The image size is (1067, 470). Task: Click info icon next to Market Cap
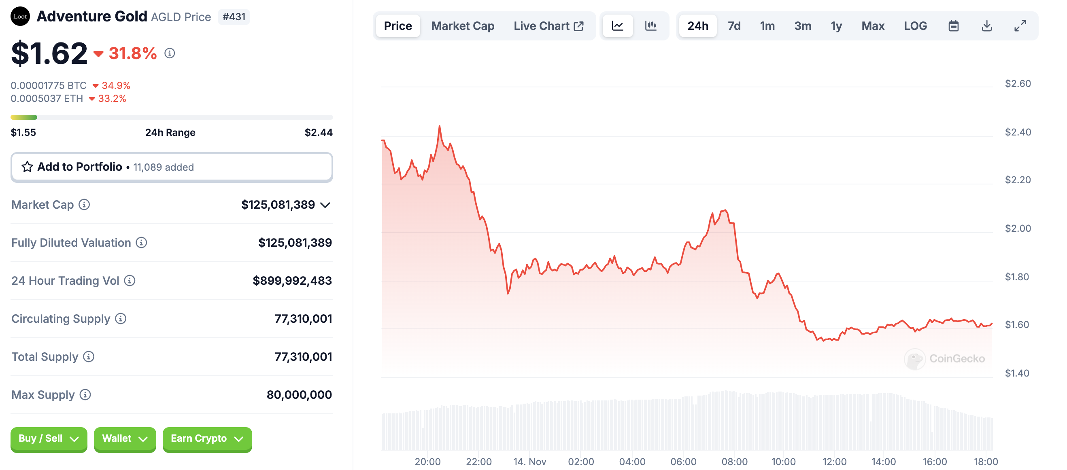85,205
